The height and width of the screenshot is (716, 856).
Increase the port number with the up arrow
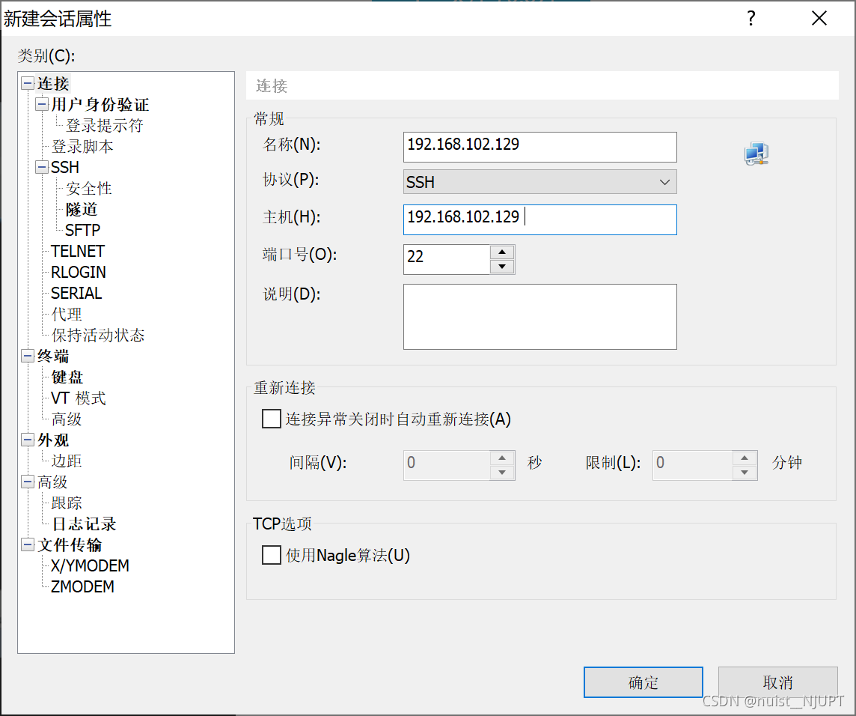tap(501, 253)
